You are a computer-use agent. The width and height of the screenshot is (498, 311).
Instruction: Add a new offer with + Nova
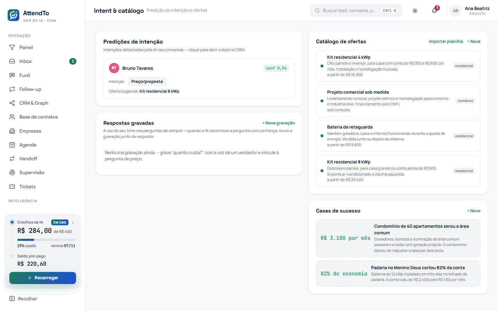coord(474,41)
